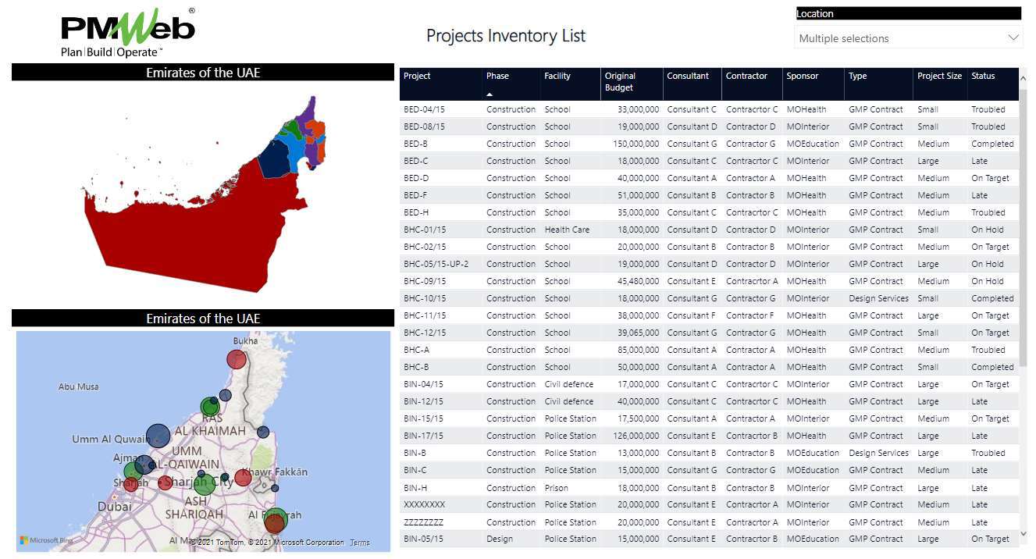This screenshot has width=1036, height=559.
Task: Open the Location dropdown with Multiple selections
Action: [x=909, y=38]
